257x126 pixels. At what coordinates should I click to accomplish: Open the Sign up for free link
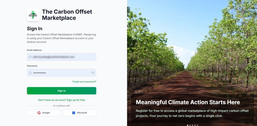pyautogui.click(x=76, y=100)
